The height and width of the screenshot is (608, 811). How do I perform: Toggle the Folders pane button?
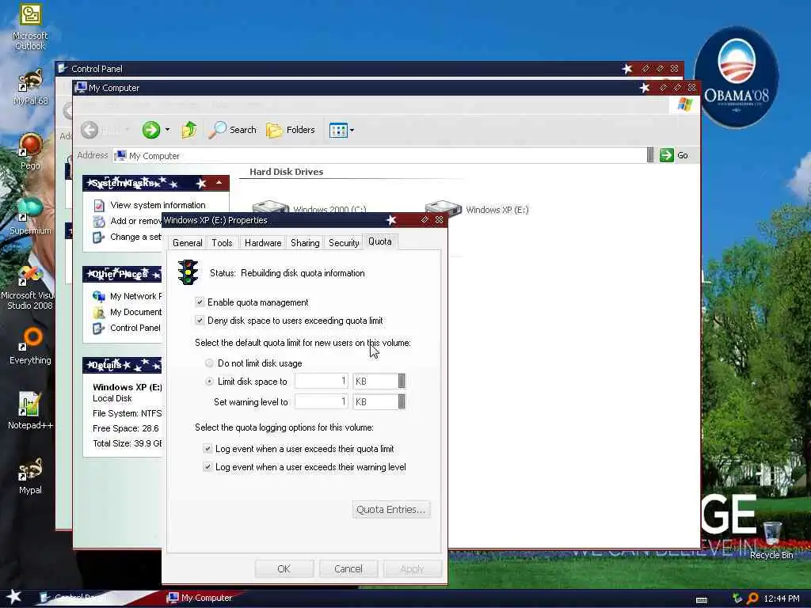(x=290, y=130)
